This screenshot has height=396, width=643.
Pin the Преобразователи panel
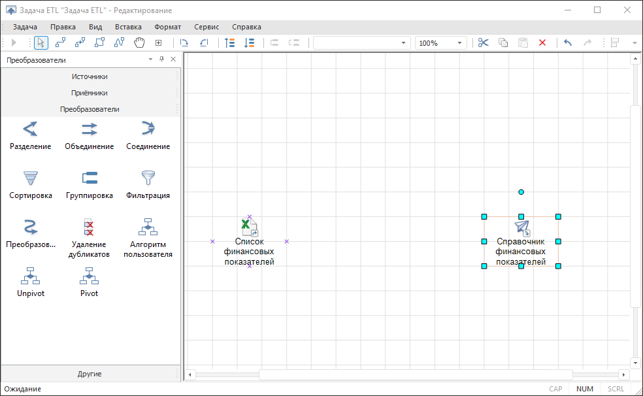(x=162, y=59)
